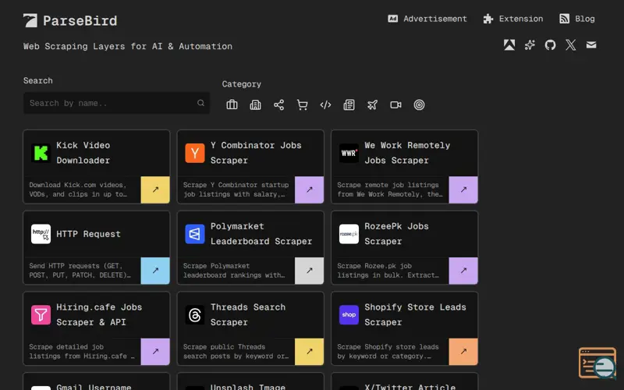Viewport: 624px width, 390px height.
Task: Open Threads Search Scraper yellow arrow
Action: pos(309,352)
